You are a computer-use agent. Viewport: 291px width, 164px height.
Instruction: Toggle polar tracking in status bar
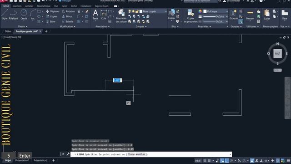pos(231,161)
